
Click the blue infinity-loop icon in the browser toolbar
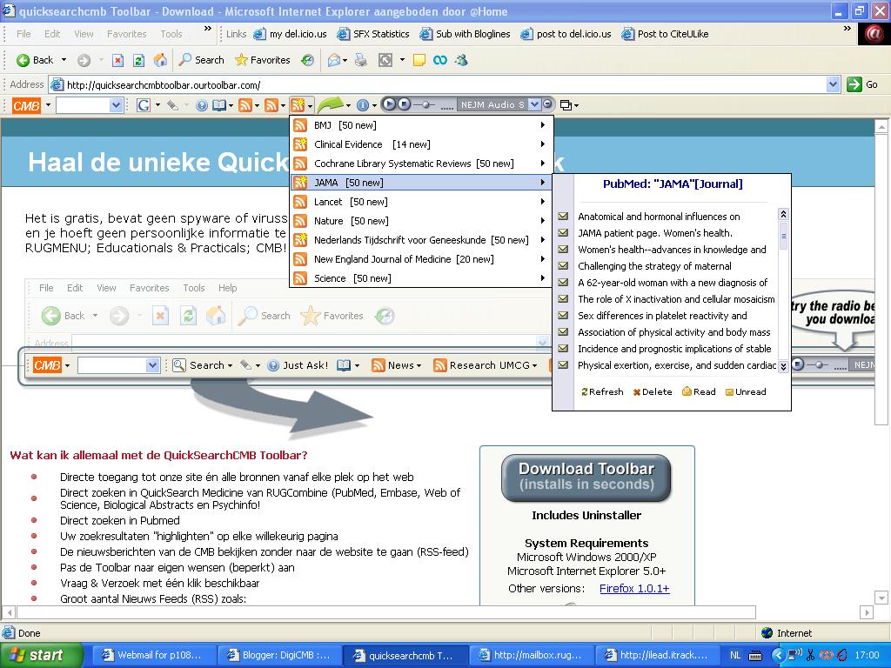click(440, 60)
